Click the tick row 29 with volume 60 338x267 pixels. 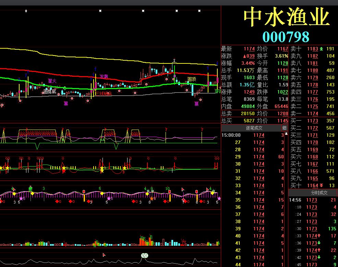(x=253, y=157)
